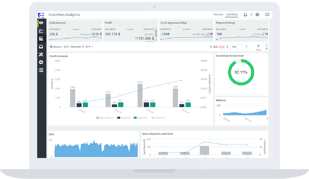Image resolution: width=309 pixels, height=179 pixels.
Task: Click the tallest Open Disputes bar
Action: 204,150
